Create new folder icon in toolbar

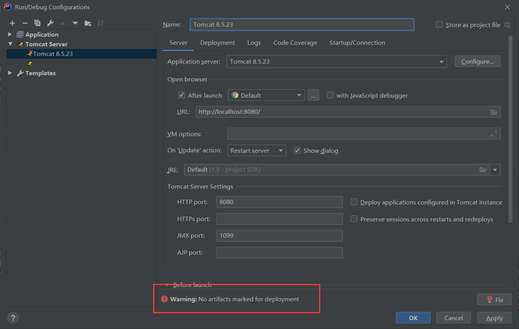[88, 23]
